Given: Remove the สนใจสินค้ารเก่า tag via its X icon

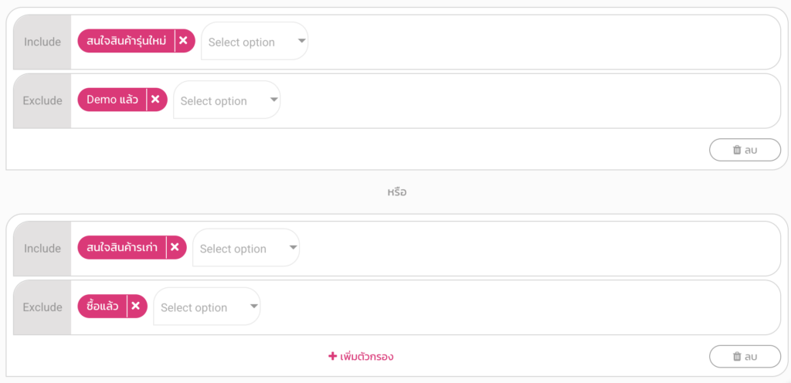Looking at the screenshot, I should click(175, 247).
